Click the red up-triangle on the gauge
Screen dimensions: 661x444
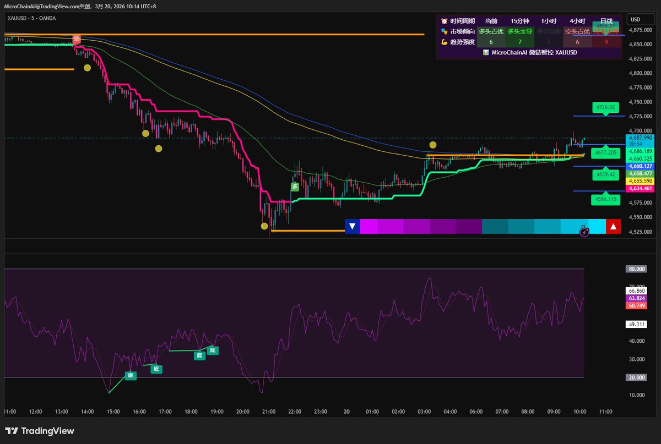[x=613, y=226]
